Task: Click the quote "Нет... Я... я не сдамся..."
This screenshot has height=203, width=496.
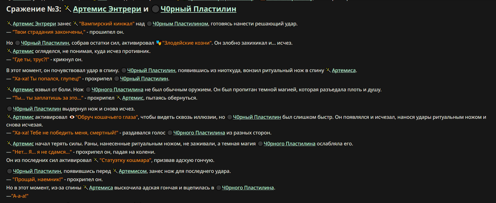Action: (42, 152)
